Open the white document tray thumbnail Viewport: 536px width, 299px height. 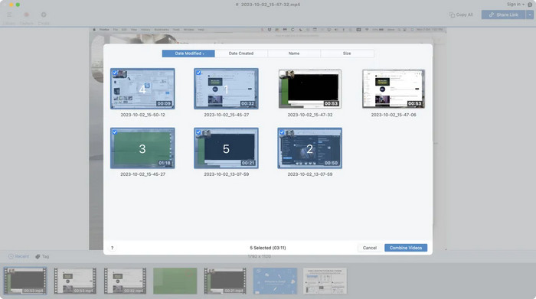[325, 281]
